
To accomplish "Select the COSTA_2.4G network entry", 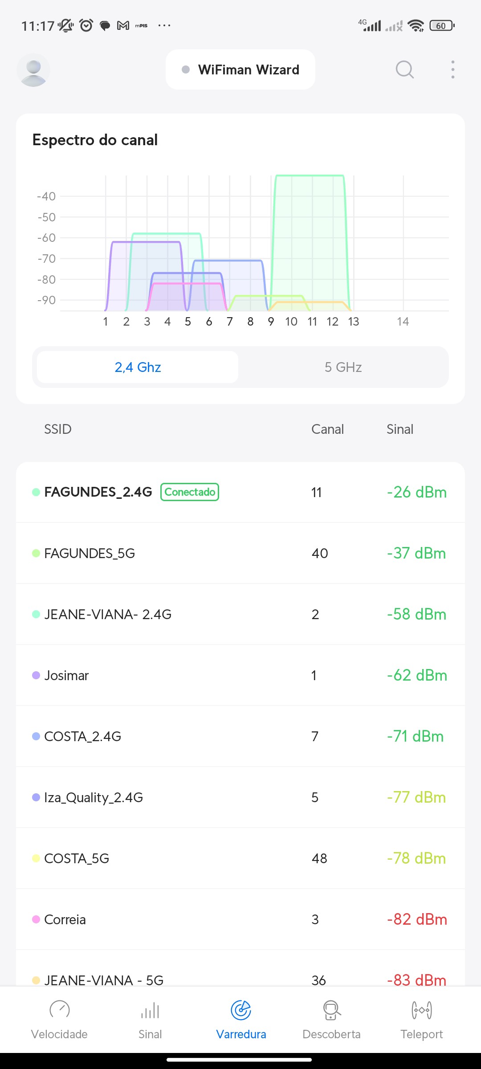I will click(240, 736).
